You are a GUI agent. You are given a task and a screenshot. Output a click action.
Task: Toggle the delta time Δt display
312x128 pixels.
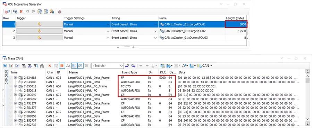(68, 65)
